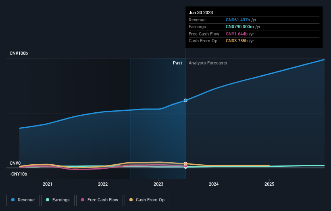Click the Cash From Op label in tooltip
This screenshot has width=331, height=211.
[x=203, y=41]
